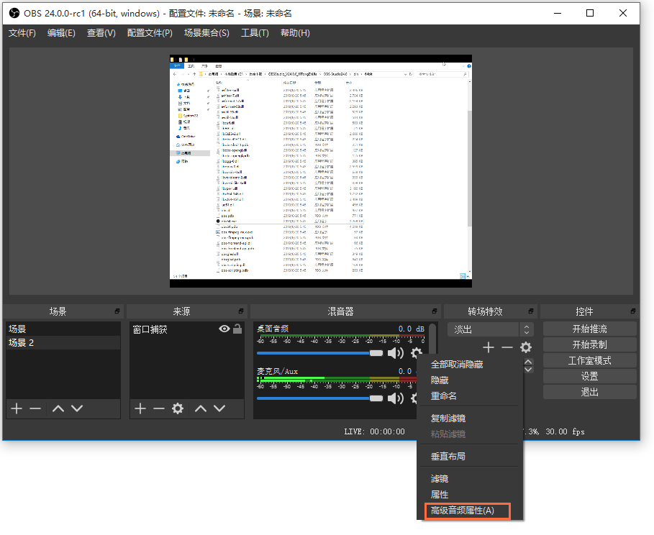654x535 pixels.
Task: Click the 桌面音频 volume slider handle
Action: tap(376, 353)
